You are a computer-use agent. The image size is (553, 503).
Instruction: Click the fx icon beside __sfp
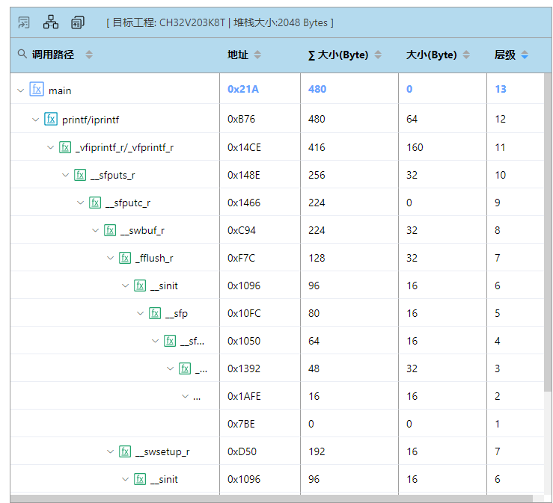click(155, 313)
